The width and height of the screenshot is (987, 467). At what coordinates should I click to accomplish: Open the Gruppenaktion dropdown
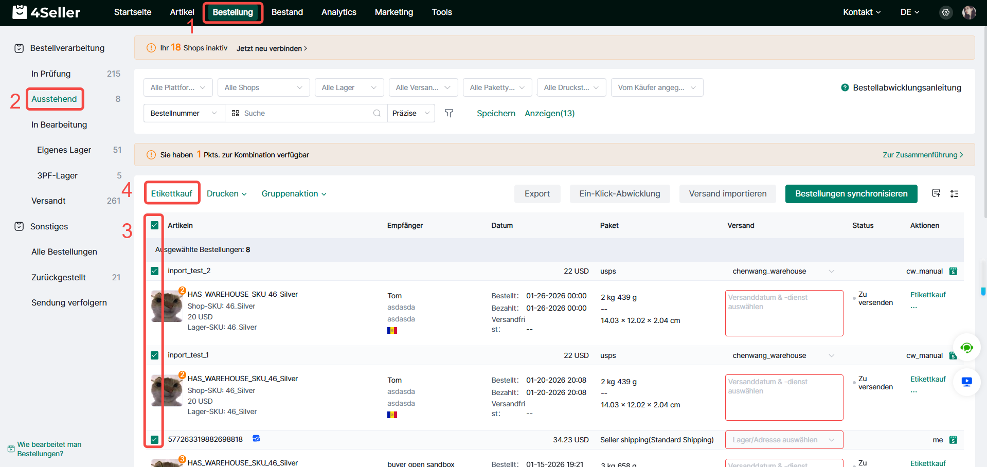tap(294, 194)
